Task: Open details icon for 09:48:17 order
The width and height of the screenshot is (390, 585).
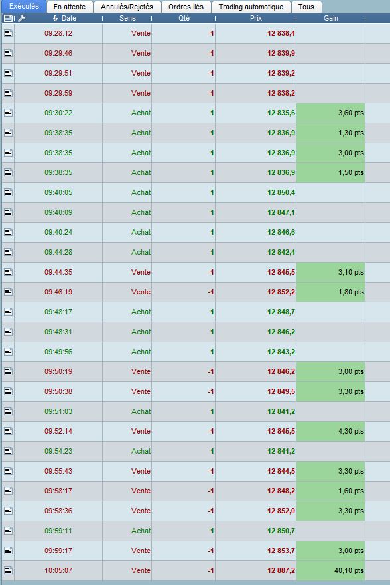Action: (x=8, y=312)
